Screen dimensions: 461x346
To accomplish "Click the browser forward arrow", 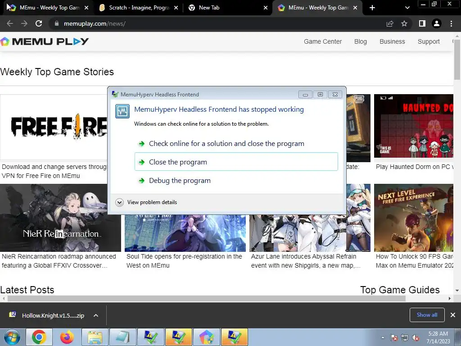I will (24, 23).
